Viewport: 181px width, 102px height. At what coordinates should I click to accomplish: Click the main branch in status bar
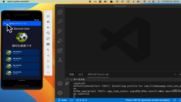click(x=63, y=100)
